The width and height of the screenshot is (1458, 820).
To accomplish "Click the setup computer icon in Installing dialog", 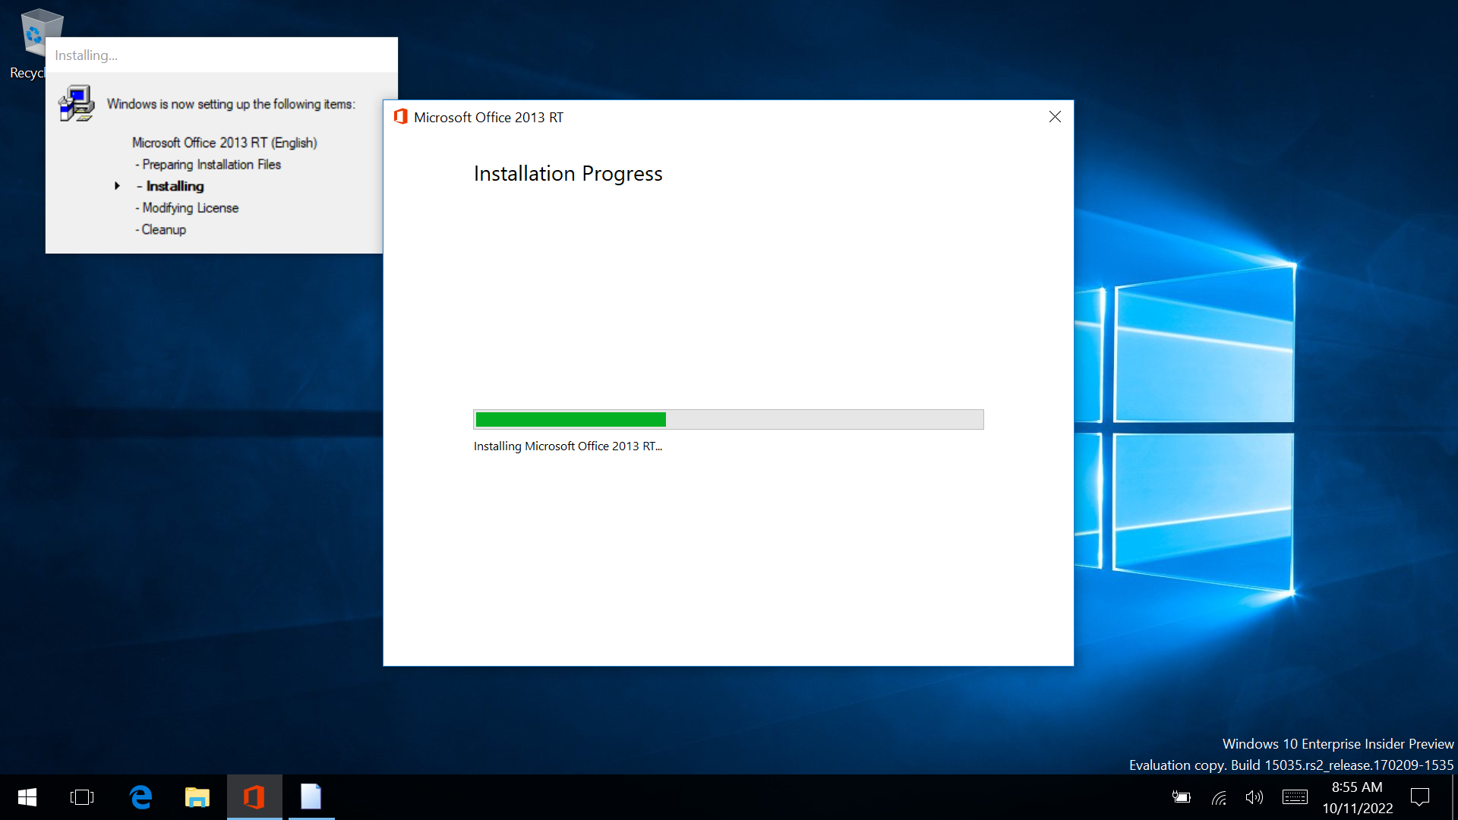I will tap(77, 104).
